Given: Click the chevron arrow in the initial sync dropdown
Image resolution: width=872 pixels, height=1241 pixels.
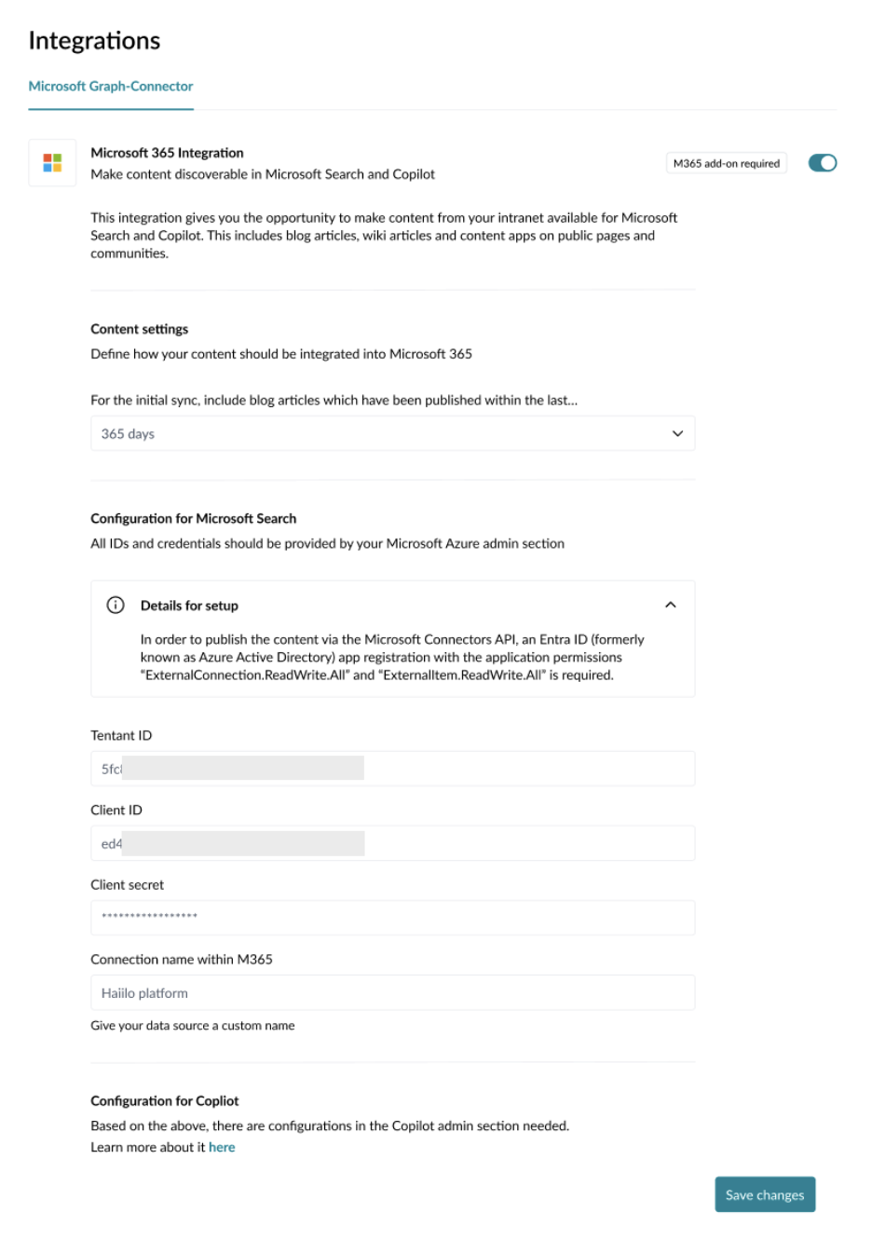Looking at the screenshot, I should 677,433.
